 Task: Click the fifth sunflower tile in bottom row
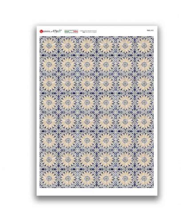(125, 178)
